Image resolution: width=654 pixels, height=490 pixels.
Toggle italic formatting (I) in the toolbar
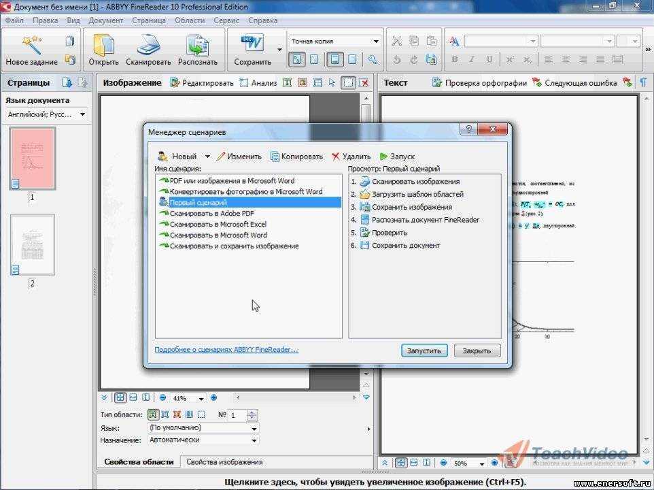pyautogui.click(x=472, y=60)
